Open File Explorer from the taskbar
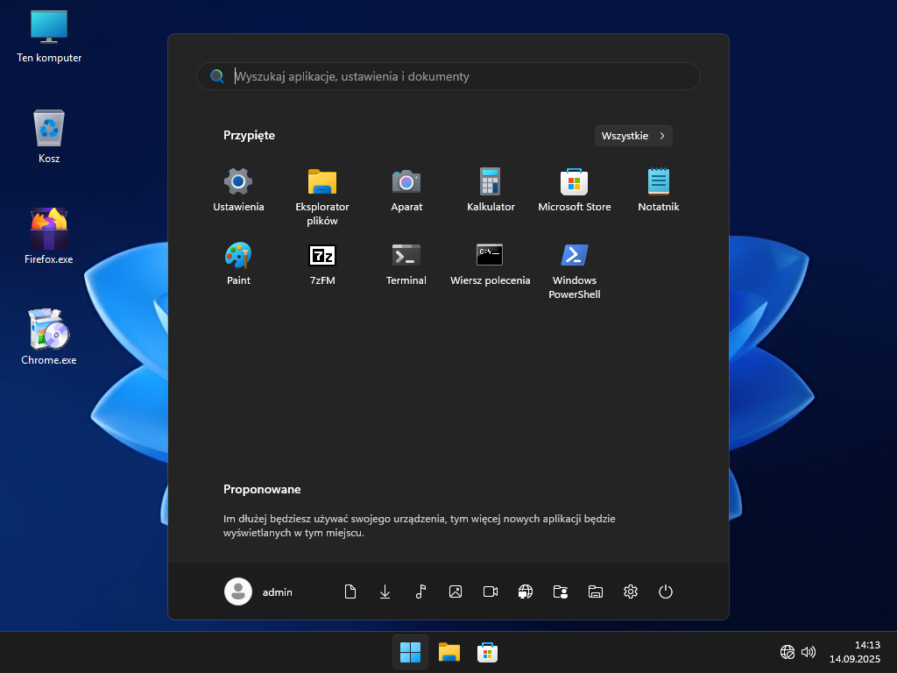Screen dimensions: 897x673 pos(449,652)
